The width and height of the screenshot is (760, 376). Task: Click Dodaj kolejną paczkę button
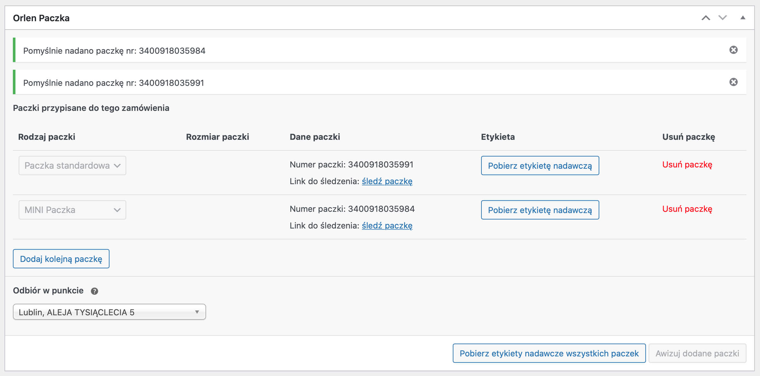click(x=61, y=259)
